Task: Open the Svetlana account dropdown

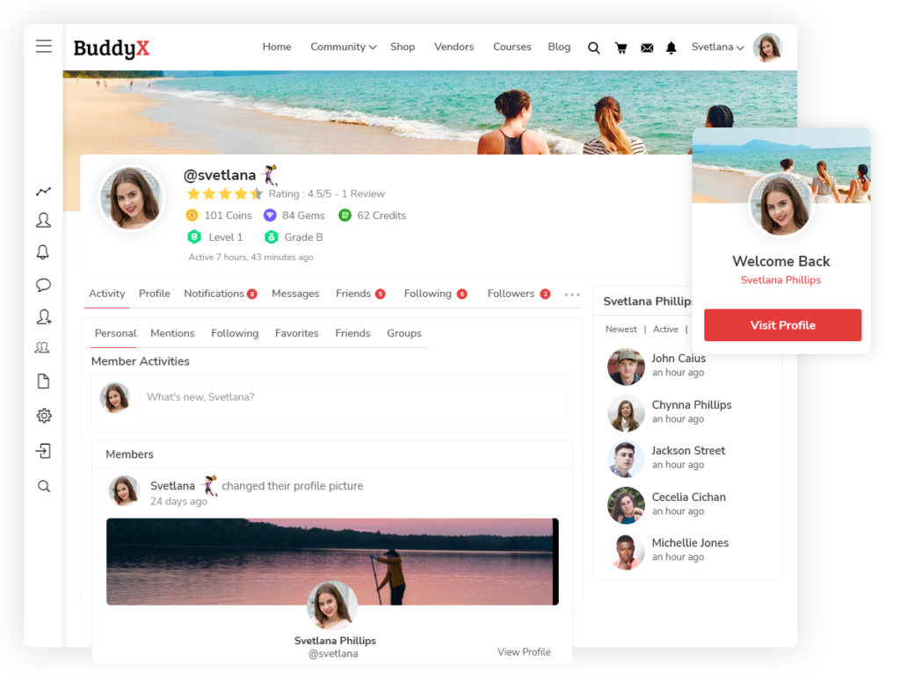Action: (x=717, y=47)
